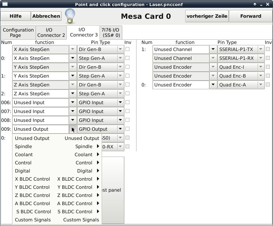The width and height of the screenshot is (273, 226).
Task: Switch to the Configuration Page tab
Action: pos(18,33)
